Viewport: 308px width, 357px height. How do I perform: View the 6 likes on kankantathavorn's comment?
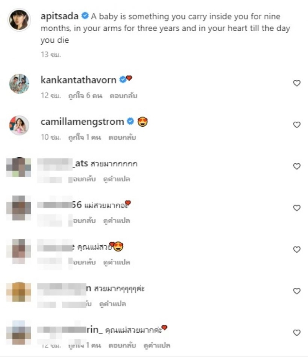coord(85,96)
